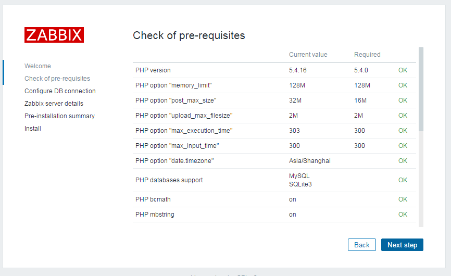451x276 pixels.
Task: Click the PHP version row label
Action: point(153,70)
